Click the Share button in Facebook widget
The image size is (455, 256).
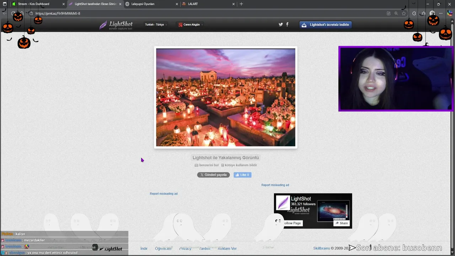[342, 223]
